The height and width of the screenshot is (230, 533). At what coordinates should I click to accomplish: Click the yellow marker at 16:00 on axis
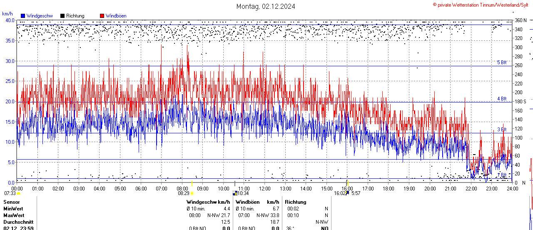pos(348,183)
